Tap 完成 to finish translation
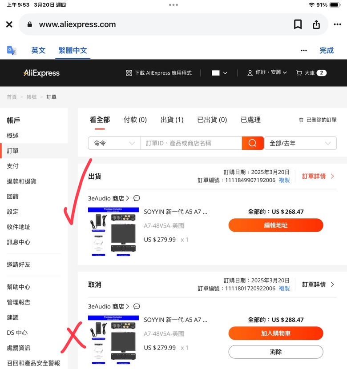Image resolution: width=347 pixels, height=369 pixels. (327, 50)
